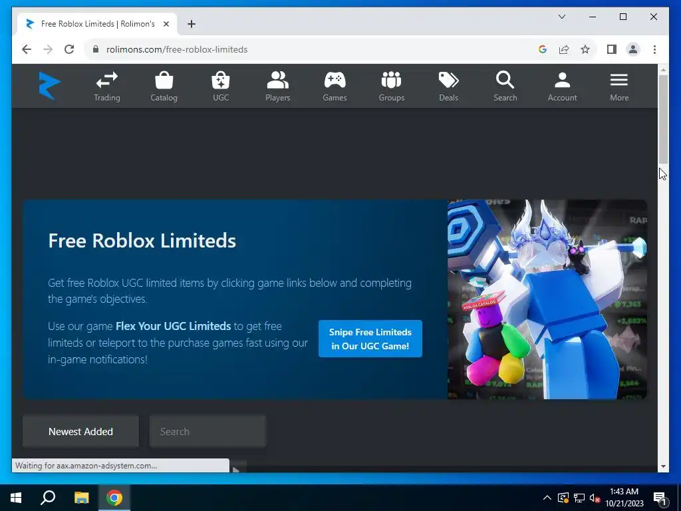Bookmark this page with star icon

(x=585, y=49)
